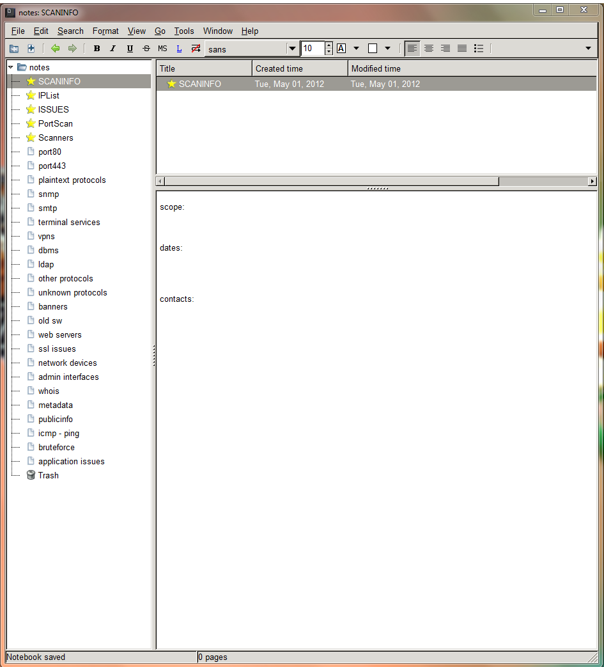
Task: Toggle bold formatting
Action: click(x=97, y=49)
